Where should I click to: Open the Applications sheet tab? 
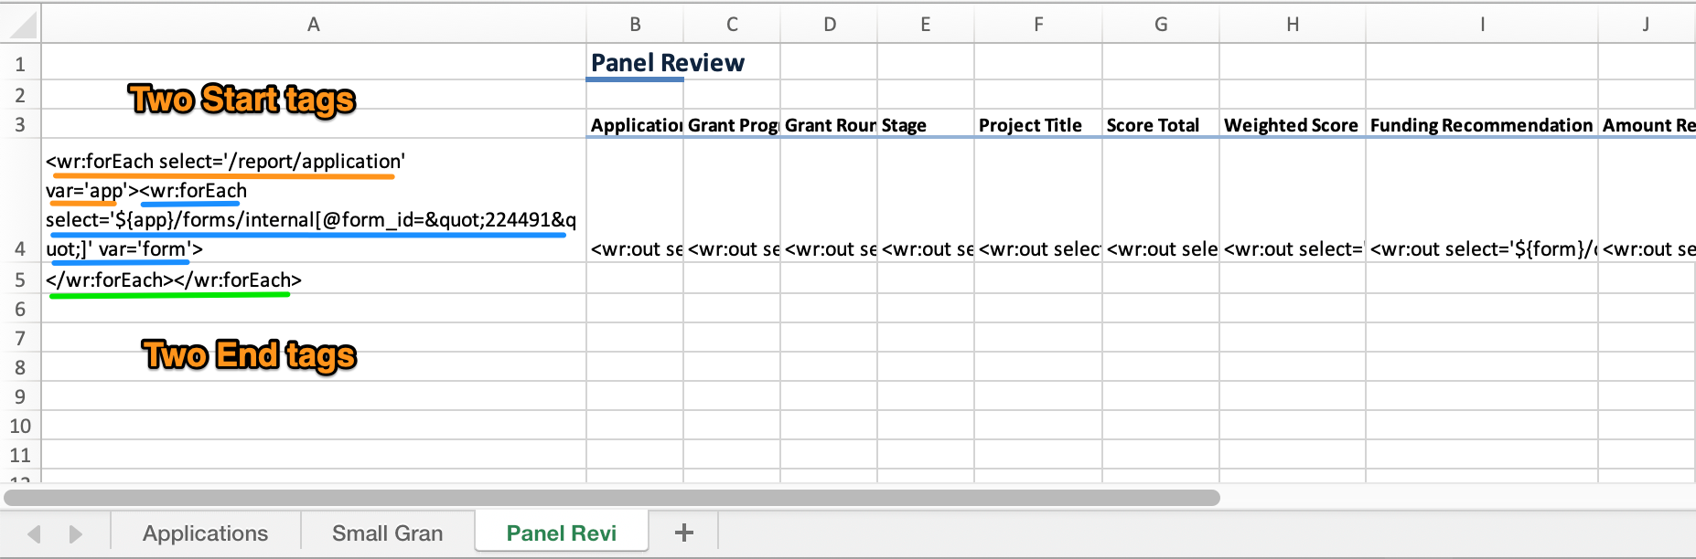[x=205, y=533]
